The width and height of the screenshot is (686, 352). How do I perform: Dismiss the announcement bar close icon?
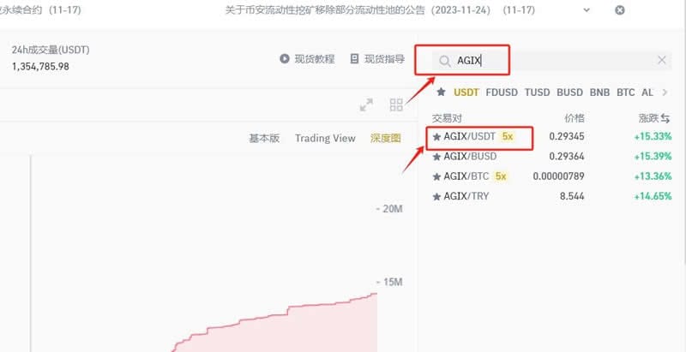coord(619,10)
